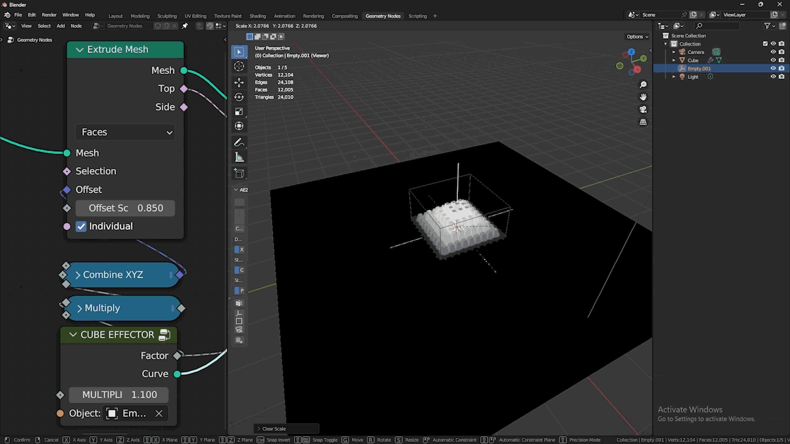The height and width of the screenshot is (444, 790).
Task: Disable Cube in renders via camera icon
Action: 781,60
